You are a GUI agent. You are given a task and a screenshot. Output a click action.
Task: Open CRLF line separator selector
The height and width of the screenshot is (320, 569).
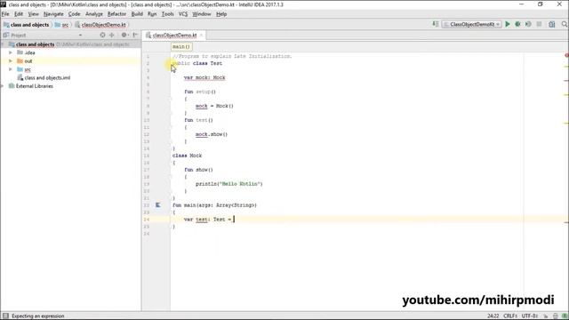510,316
